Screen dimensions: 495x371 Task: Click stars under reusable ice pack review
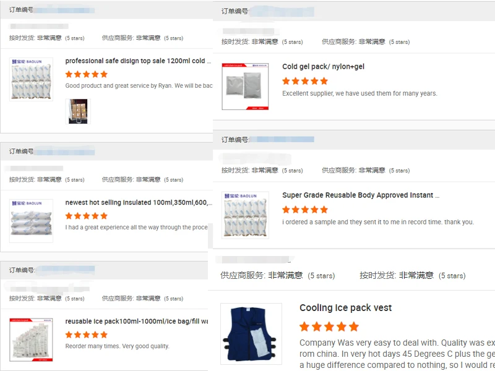pyautogui.click(x=87, y=335)
